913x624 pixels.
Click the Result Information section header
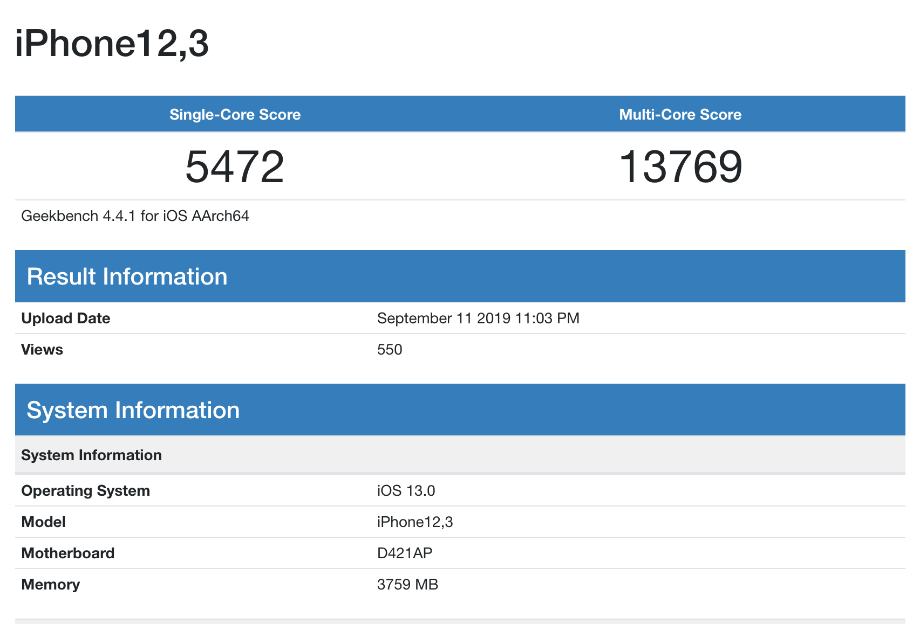[x=460, y=276]
